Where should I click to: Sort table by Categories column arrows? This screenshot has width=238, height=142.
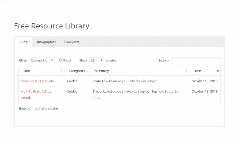pyautogui.click(x=87, y=71)
